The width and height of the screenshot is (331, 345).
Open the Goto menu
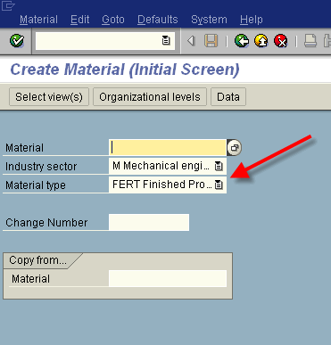click(x=113, y=20)
